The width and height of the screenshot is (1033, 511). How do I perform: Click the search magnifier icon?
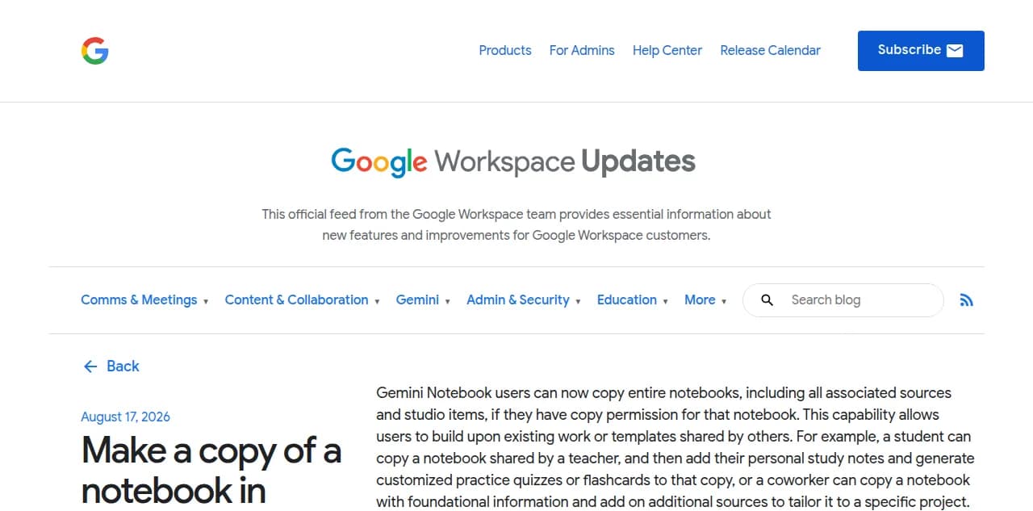pyautogui.click(x=767, y=300)
